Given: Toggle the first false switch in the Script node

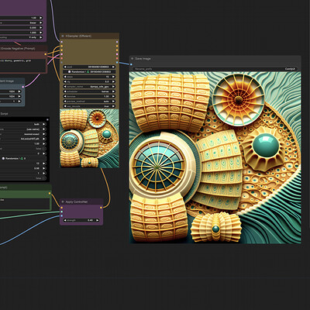Looking at the screenshot, I should click(x=43, y=149).
